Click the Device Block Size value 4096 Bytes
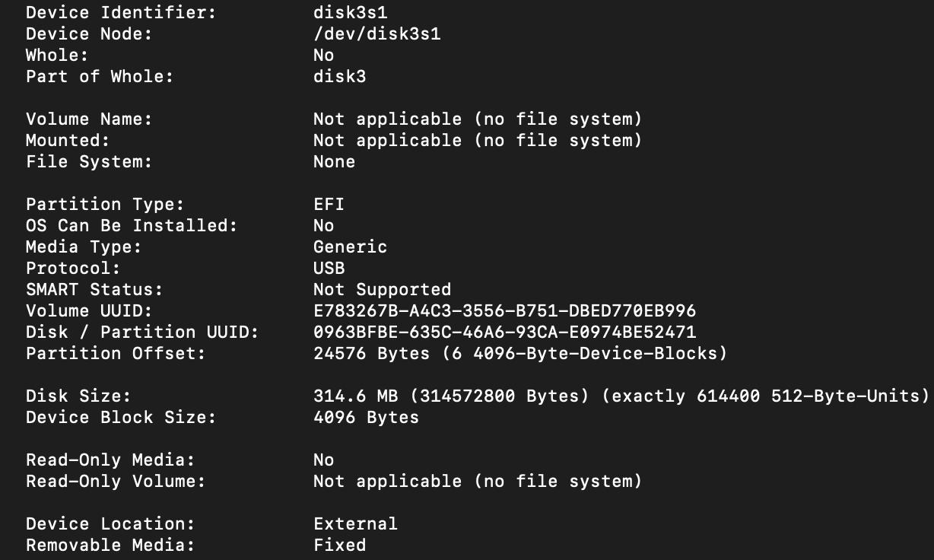The height and width of the screenshot is (560, 934). (x=366, y=417)
